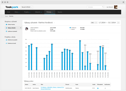Click the grey legend square
The height and width of the screenshot is (91, 126).
tap(70, 29)
